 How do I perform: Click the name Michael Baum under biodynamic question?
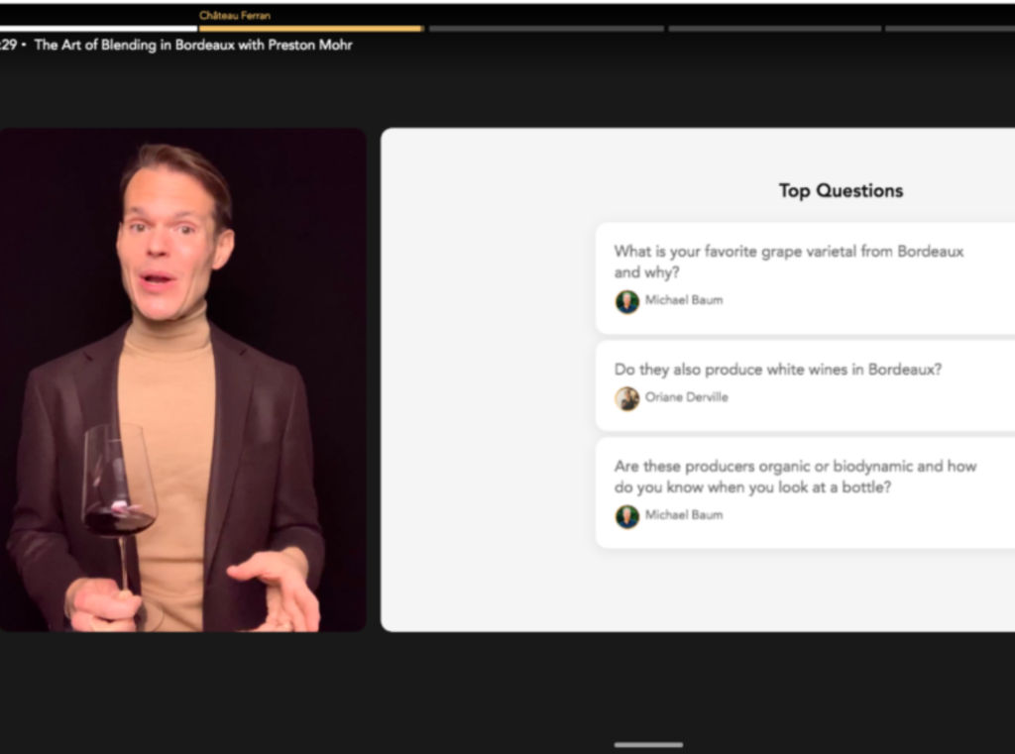point(684,515)
